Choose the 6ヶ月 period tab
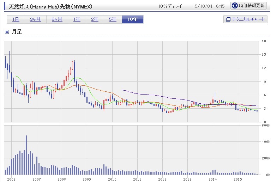Screen dimensions: 271x182 [x=56, y=19]
